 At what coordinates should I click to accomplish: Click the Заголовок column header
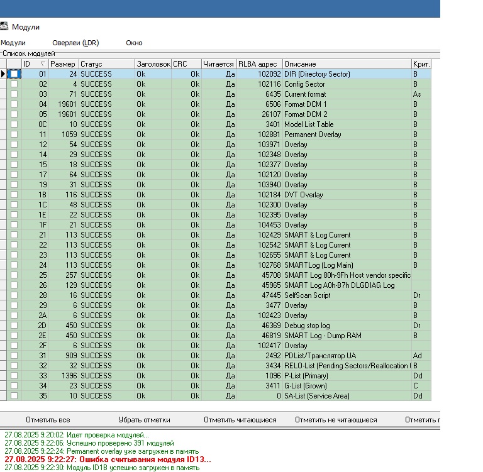pos(153,64)
